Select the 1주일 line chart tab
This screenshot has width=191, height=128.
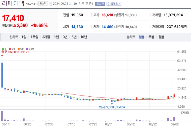point(34,37)
